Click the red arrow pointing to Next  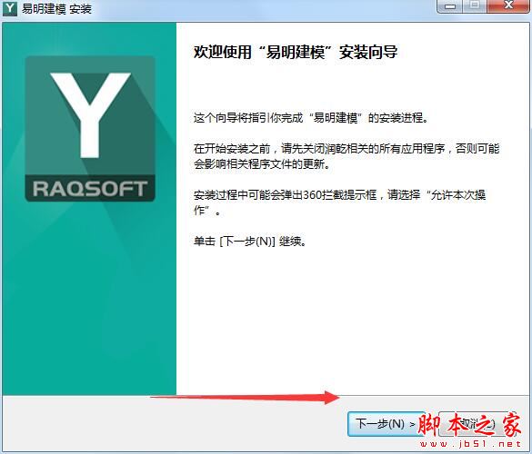point(245,397)
